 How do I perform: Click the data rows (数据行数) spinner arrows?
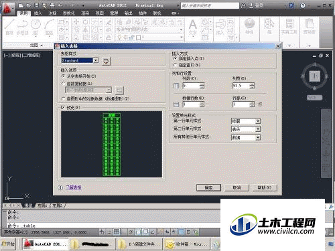pos(202,104)
